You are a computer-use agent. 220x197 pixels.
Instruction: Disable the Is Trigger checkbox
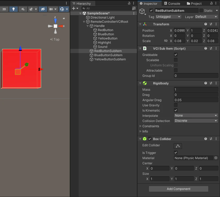pos(176,153)
